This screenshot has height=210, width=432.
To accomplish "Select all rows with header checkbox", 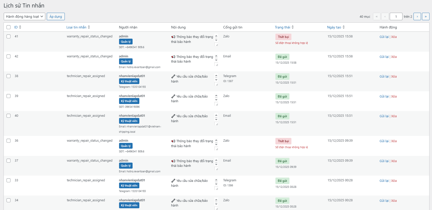I will click(x=9, y=27).
